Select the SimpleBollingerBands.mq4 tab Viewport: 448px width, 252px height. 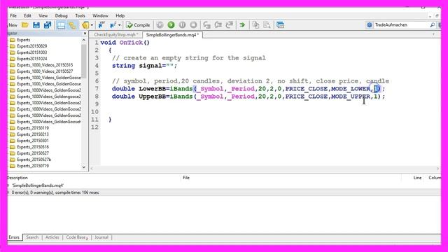tap(172, 34)
